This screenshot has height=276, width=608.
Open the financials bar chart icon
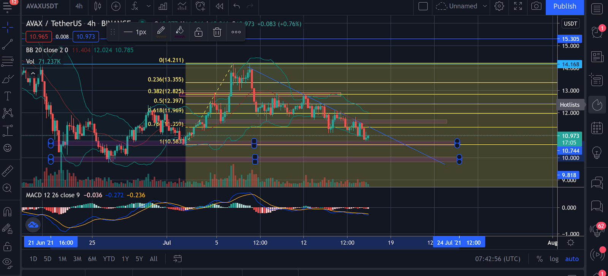163,6
